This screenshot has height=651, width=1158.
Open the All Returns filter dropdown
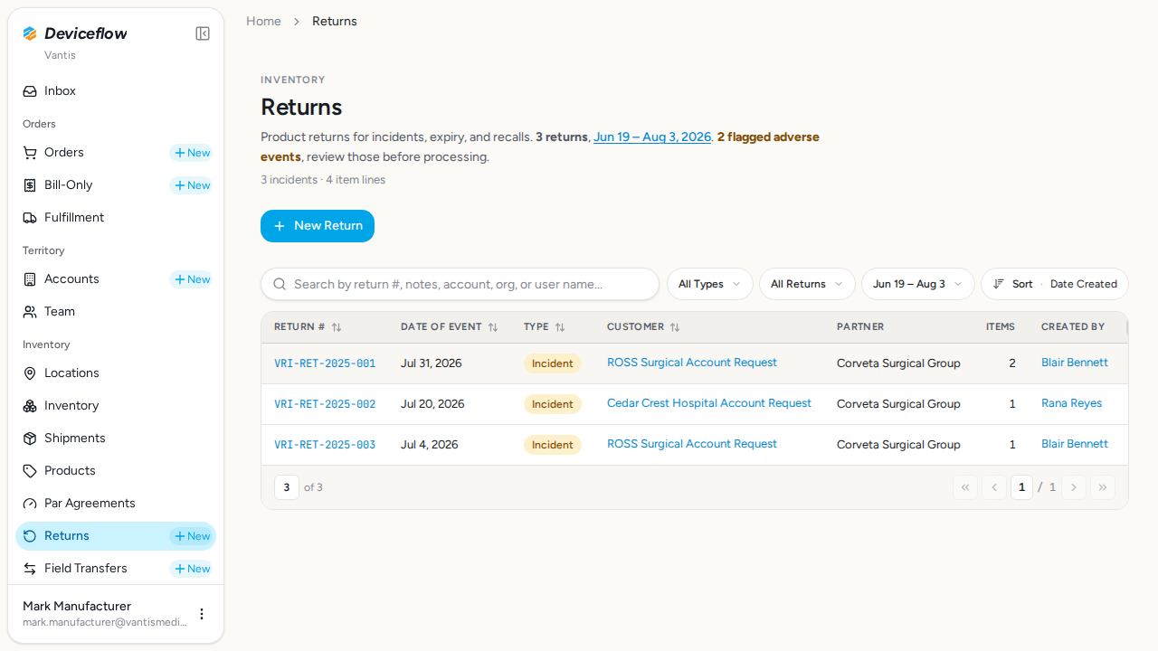pos(807,284)
